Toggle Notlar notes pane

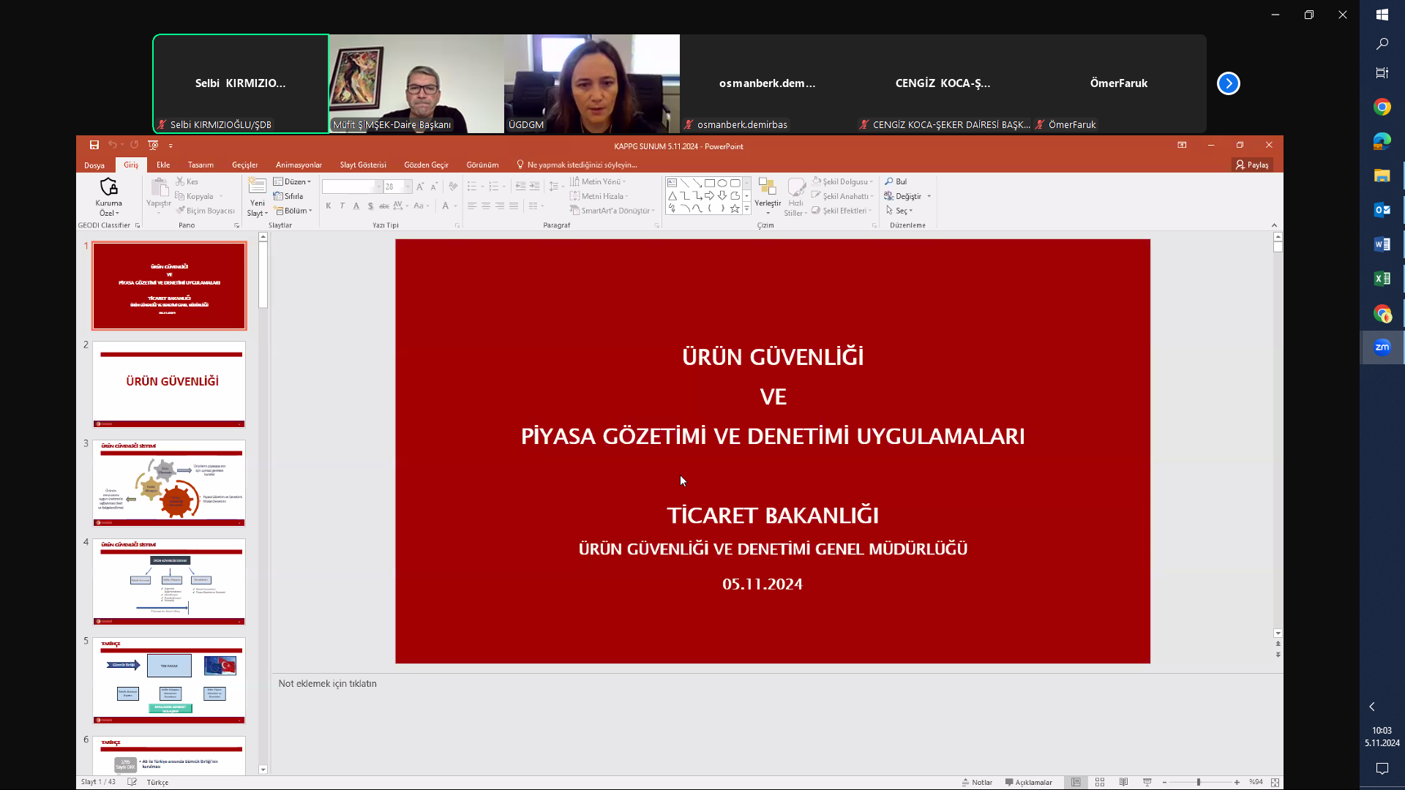[978, 782]
